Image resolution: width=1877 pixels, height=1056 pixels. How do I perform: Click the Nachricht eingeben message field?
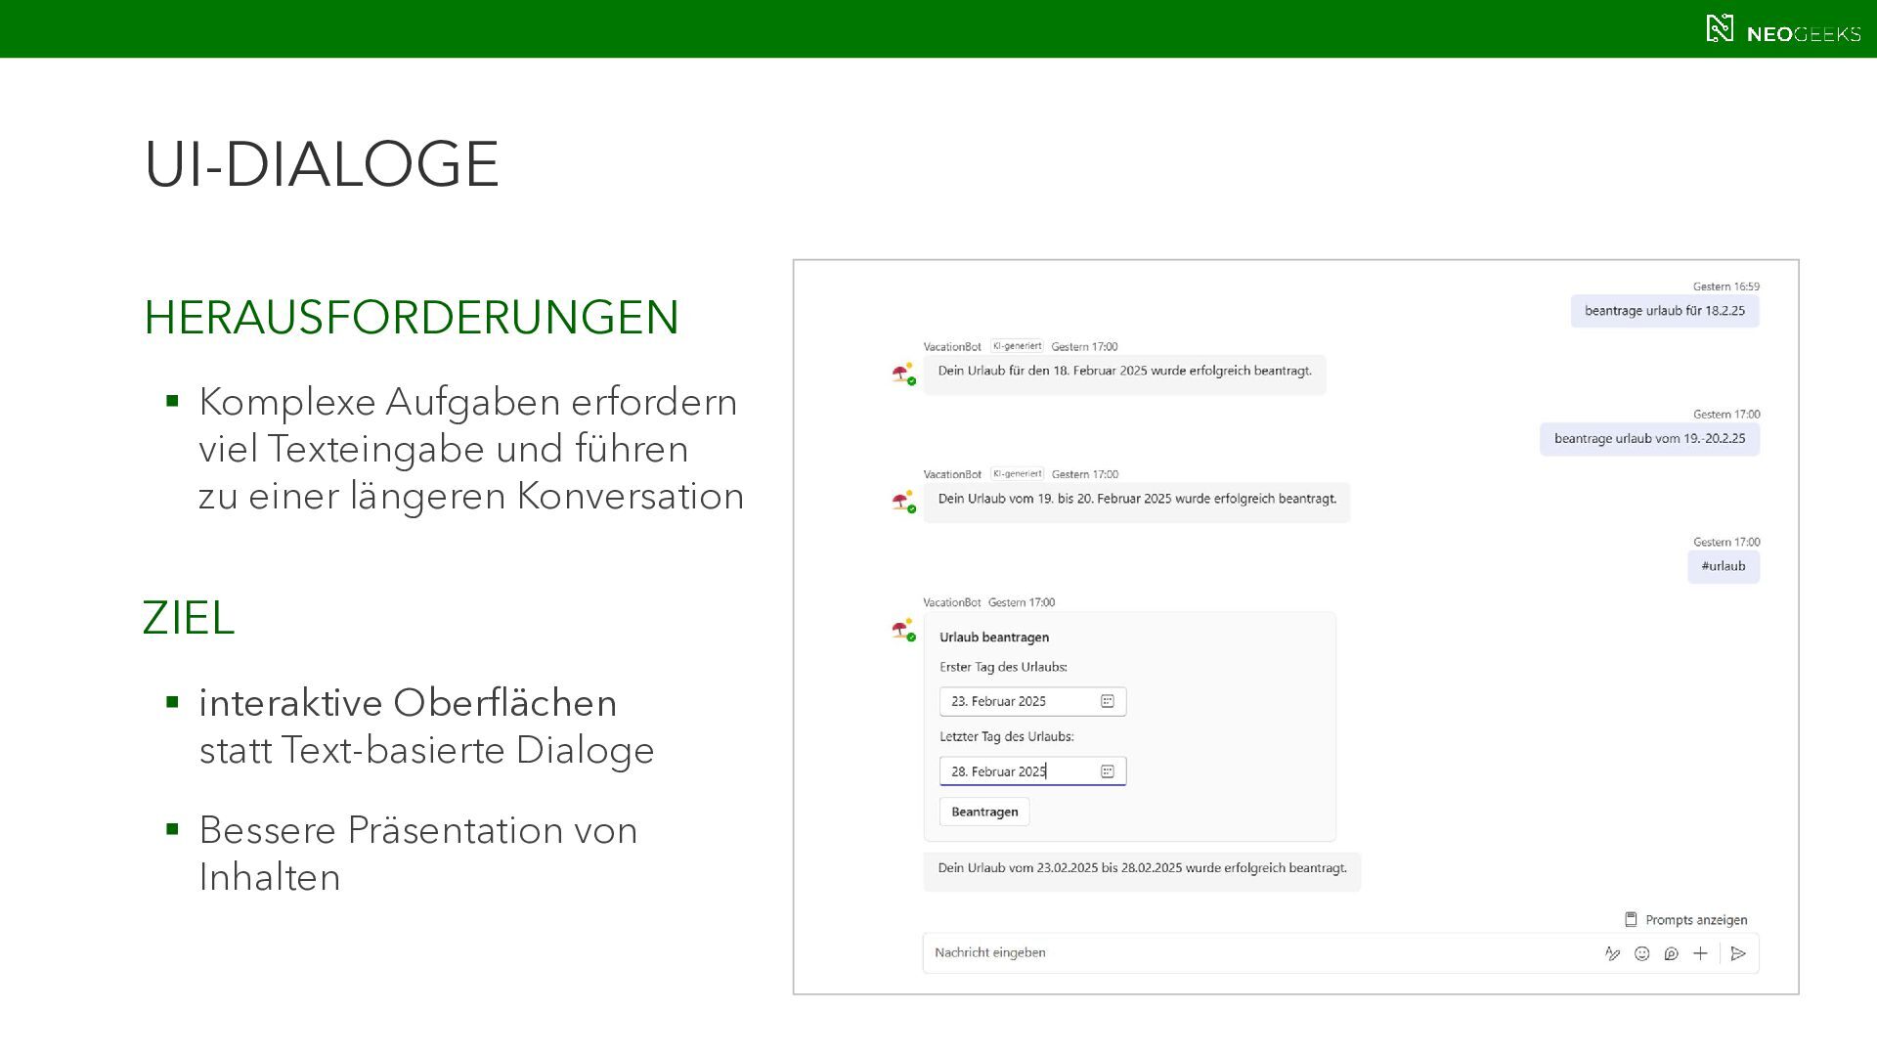click(1251, 952)
